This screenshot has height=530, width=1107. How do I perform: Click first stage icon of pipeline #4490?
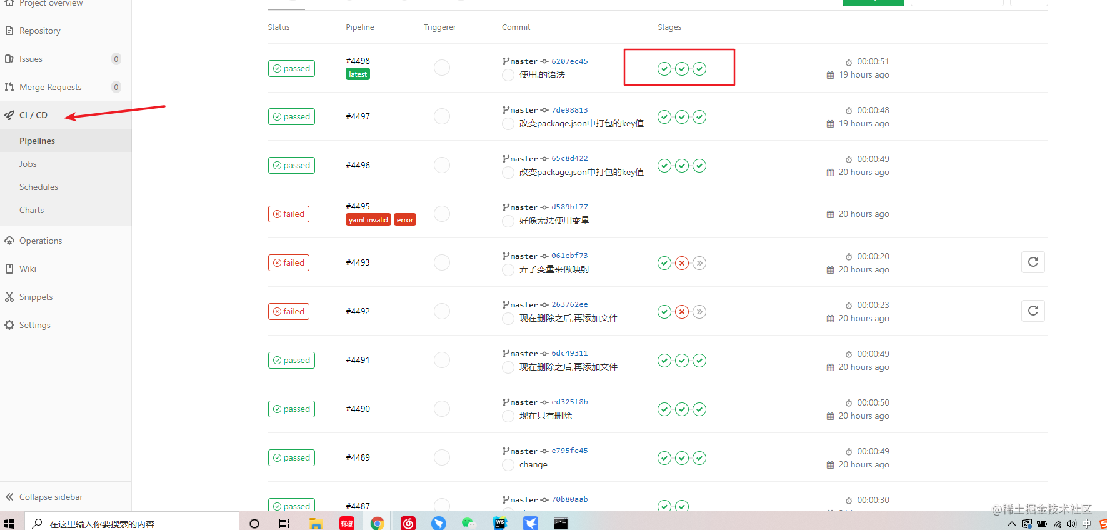pos(664,409)
